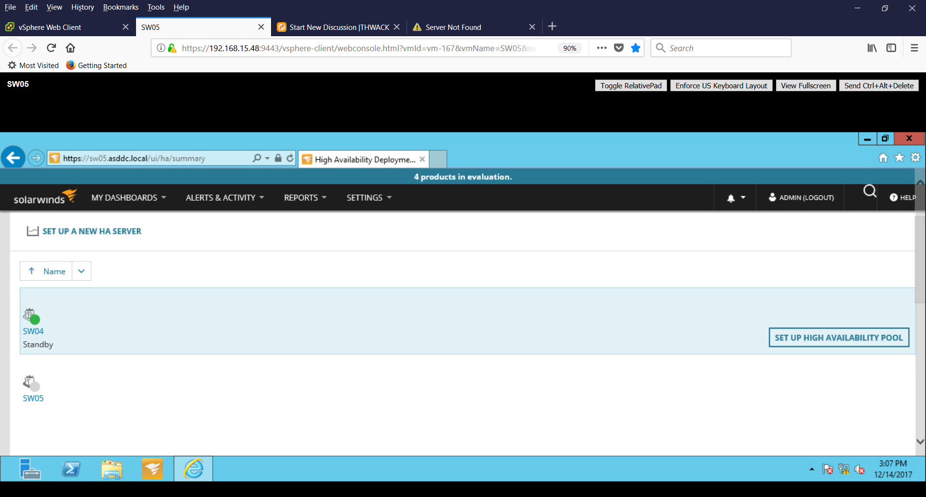Image resolution: width=926 pixels, height=497 pixels.
Task: Open Server Manager from taskbar
Action: [x=29, y=469]
